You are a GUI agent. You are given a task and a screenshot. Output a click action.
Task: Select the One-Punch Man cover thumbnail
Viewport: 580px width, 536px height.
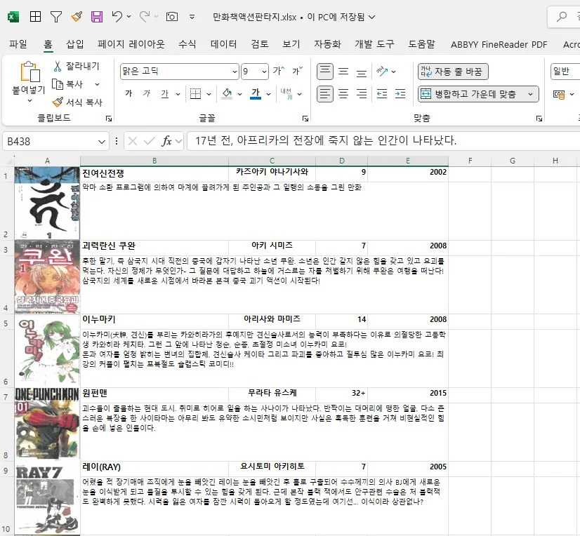coord(47,424)
